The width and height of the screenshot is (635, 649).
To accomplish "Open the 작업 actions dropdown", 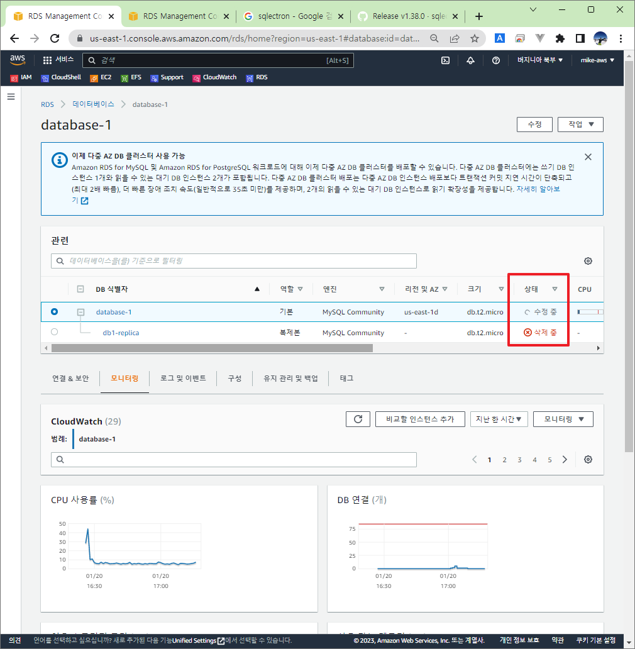I will (x=580, y=125).
